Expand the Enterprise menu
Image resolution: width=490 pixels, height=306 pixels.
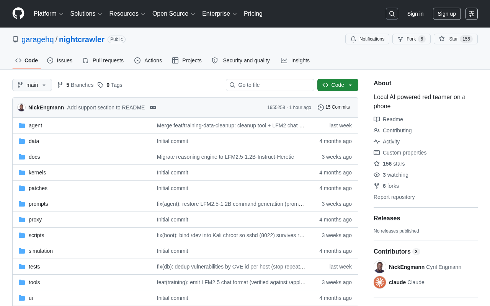[x=220, y=14]
